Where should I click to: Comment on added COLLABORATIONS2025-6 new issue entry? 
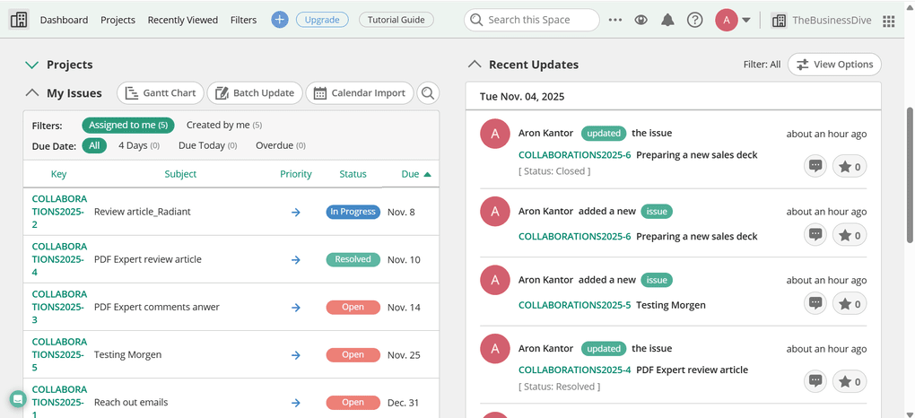pyautogui.click(x=815, y=235)
